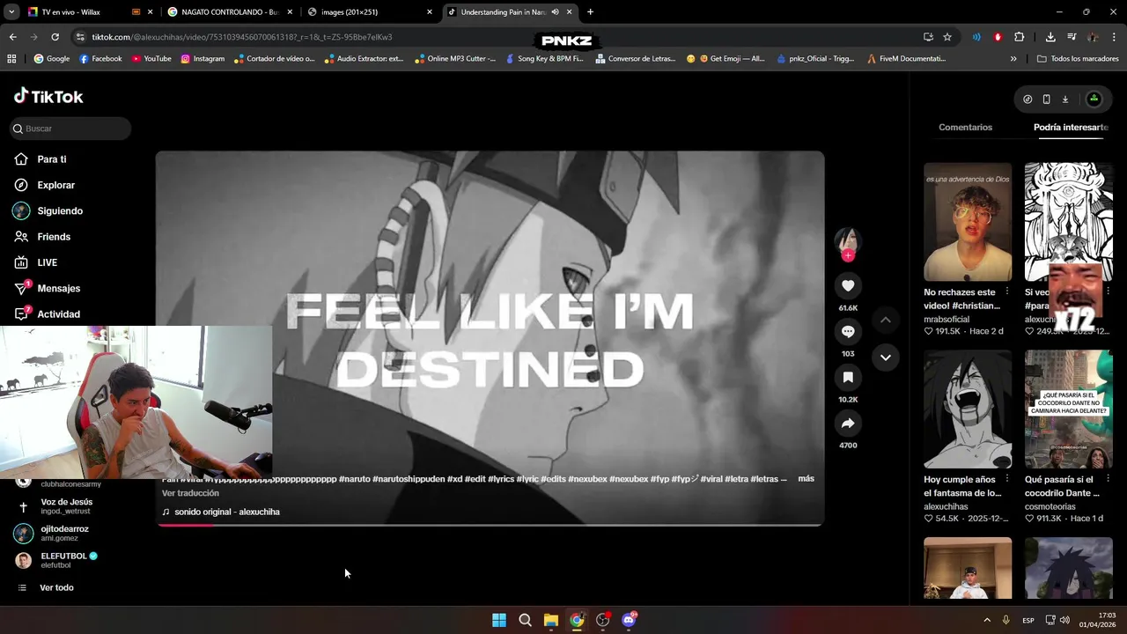Open a new browser tab with plus
1127x634 pixels.
point(590,12)
